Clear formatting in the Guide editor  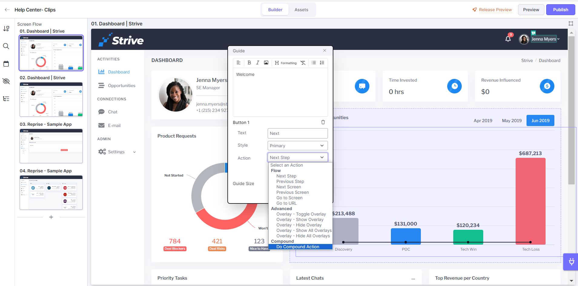[303, 63]
